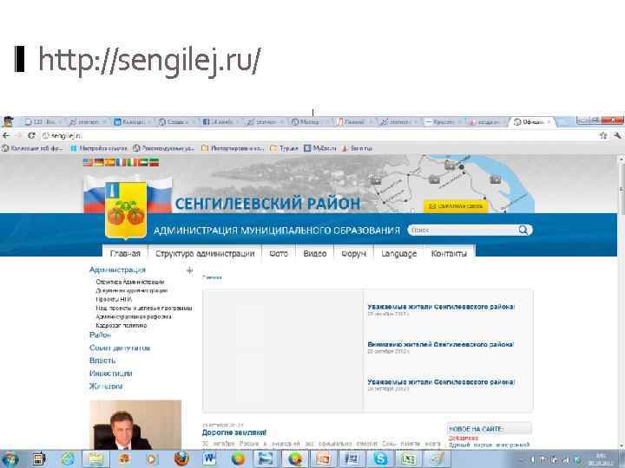Click the browser address bar
Image resolution: width=625 pixels, height=468 pixels.
click(319, 136)
